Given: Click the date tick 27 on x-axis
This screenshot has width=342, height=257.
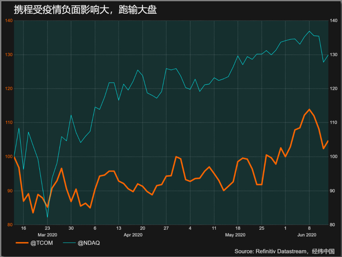Looking at the screenshot, I should (x=166, y=228).
